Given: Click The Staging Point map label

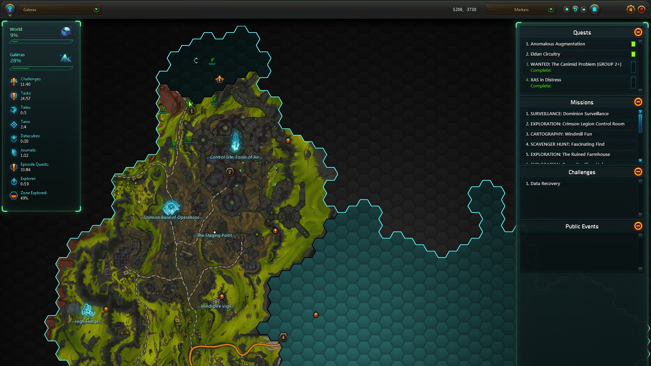Looking at the screenshot, I should pyautogui.click(x=214, y=236).
